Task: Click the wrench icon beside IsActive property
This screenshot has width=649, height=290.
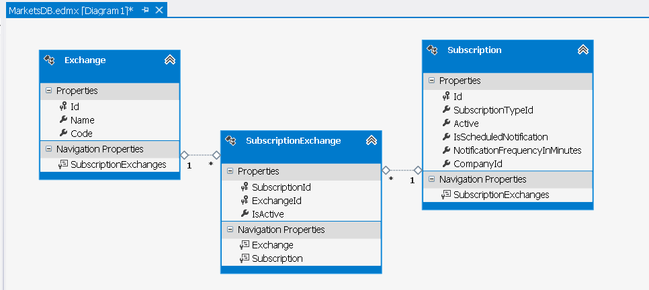Action: coord(244,214)
